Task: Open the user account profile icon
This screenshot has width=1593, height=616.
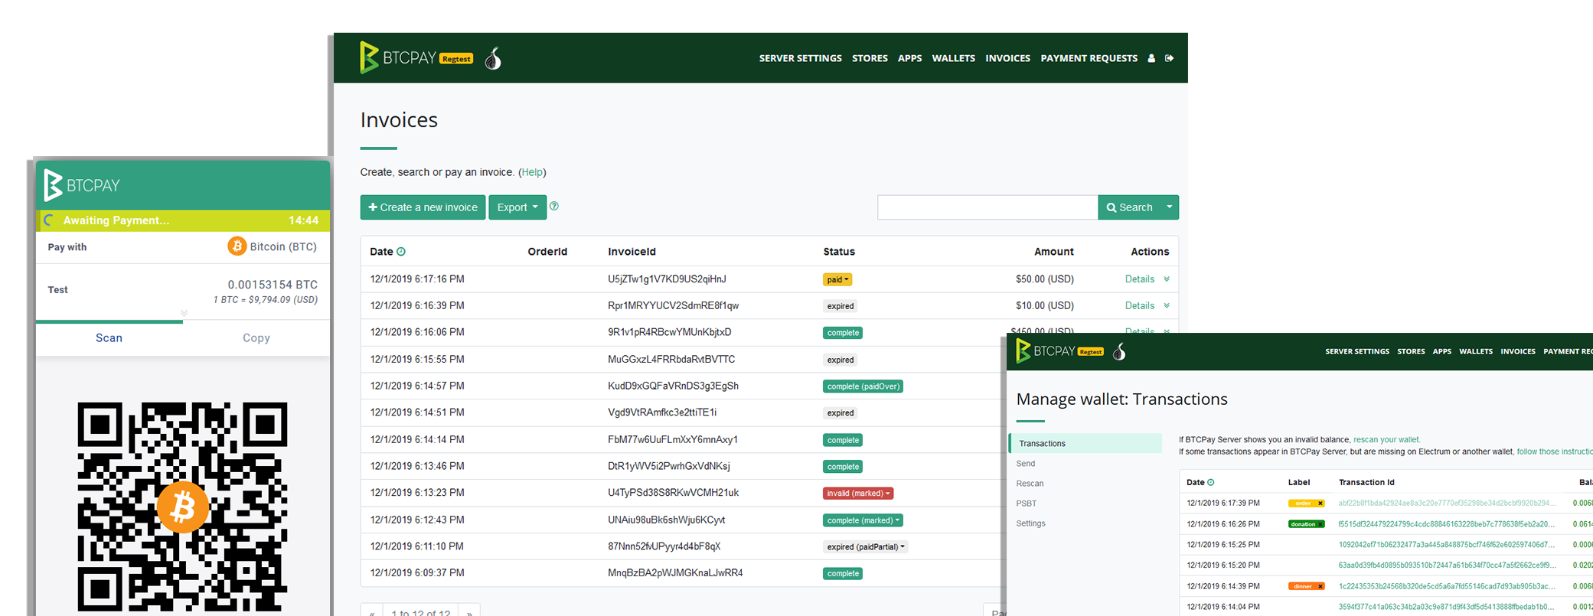Action: pyautogui.click(x=1151, y=58)
